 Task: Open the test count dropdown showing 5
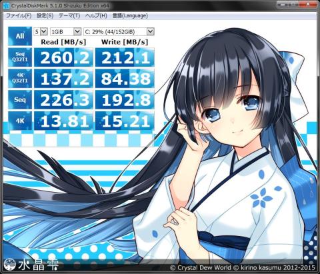pos(41,31)
